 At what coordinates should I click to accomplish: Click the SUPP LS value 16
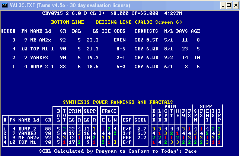click(x=87, y=133)
